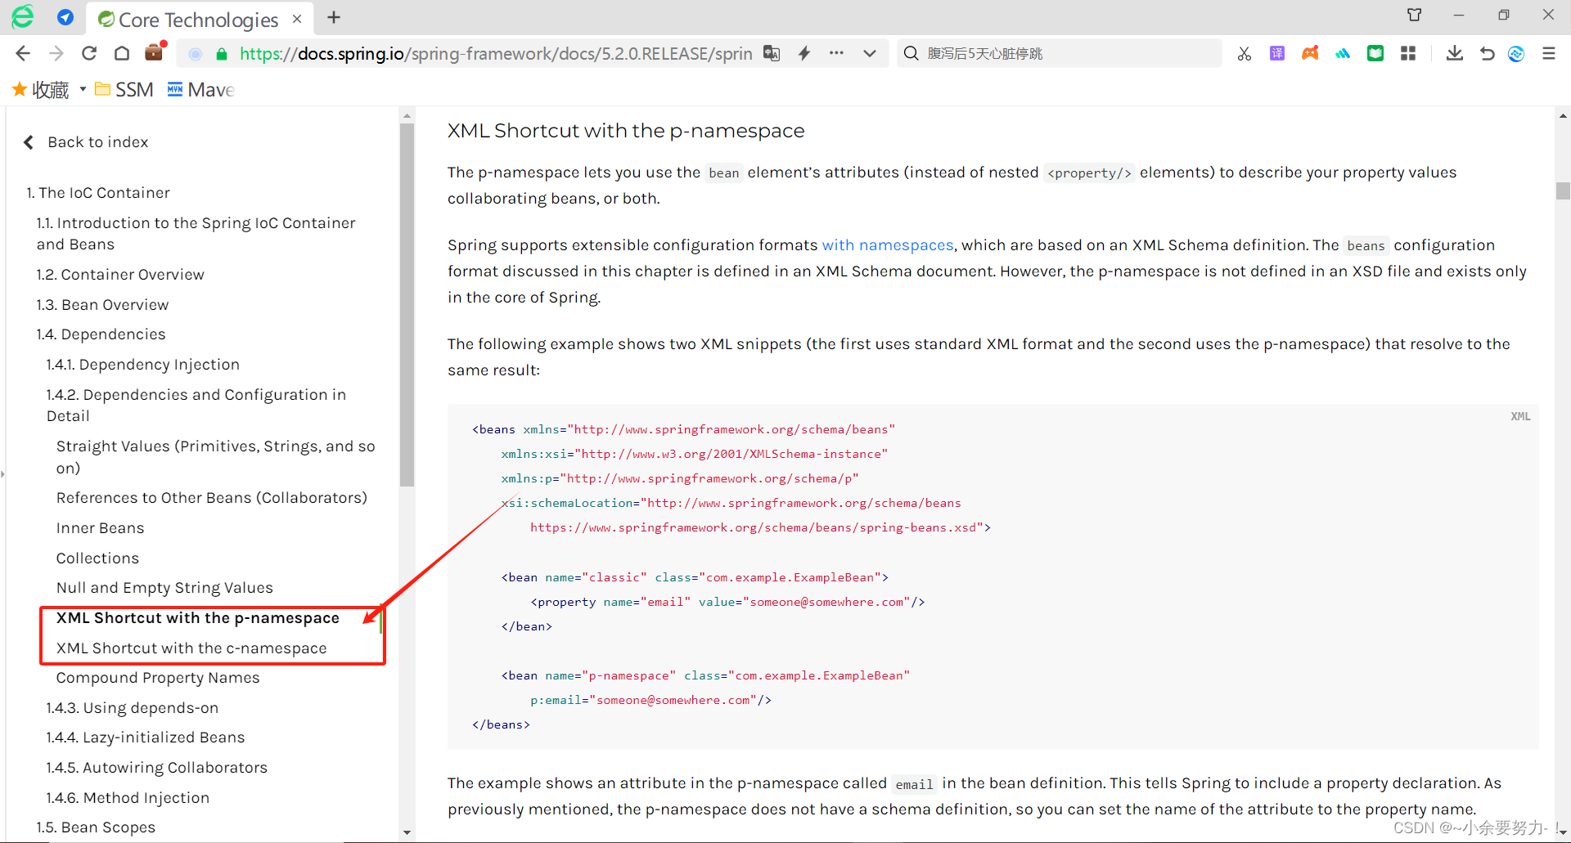
Task: Click the undo closed tab icon
Action: pyautogui.click(x=1487, y=54)
